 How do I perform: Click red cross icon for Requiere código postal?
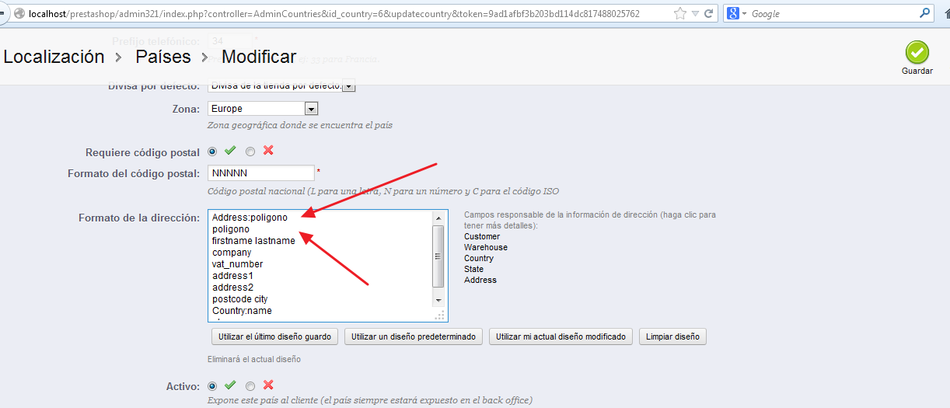click(x=268, y=151)
